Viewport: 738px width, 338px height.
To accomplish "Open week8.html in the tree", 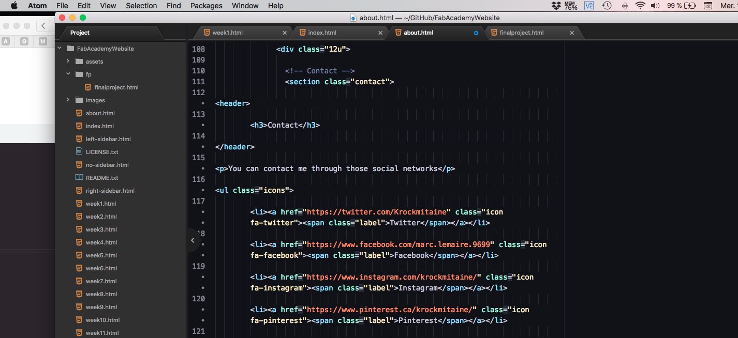I will click(101, 294).
